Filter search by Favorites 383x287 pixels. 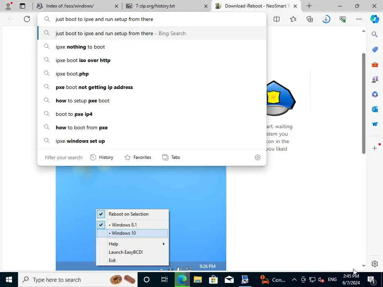coord(138,157)
